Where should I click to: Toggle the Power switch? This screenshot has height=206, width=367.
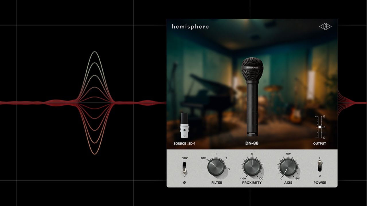(320, 166)
